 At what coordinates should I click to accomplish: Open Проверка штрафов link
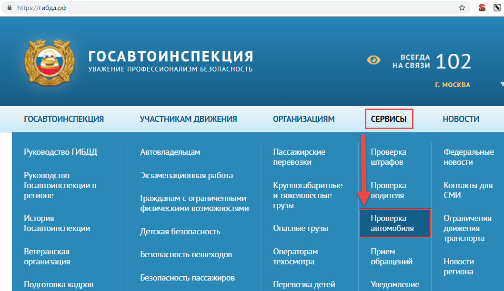tap(388, 157)
